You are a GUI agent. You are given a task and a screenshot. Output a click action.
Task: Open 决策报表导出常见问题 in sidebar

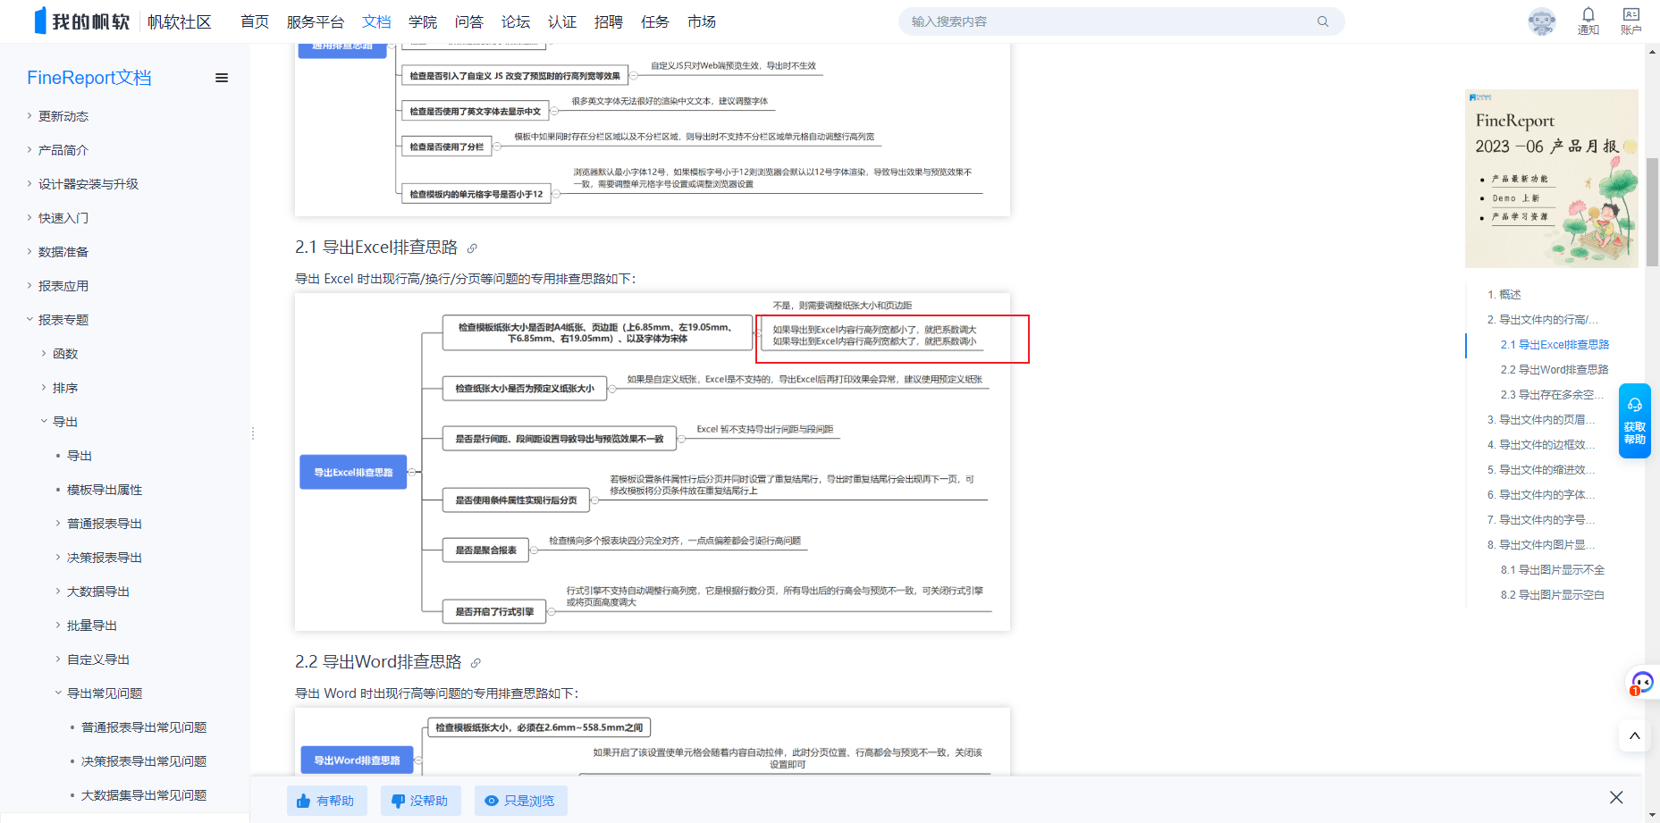[144, 761]
